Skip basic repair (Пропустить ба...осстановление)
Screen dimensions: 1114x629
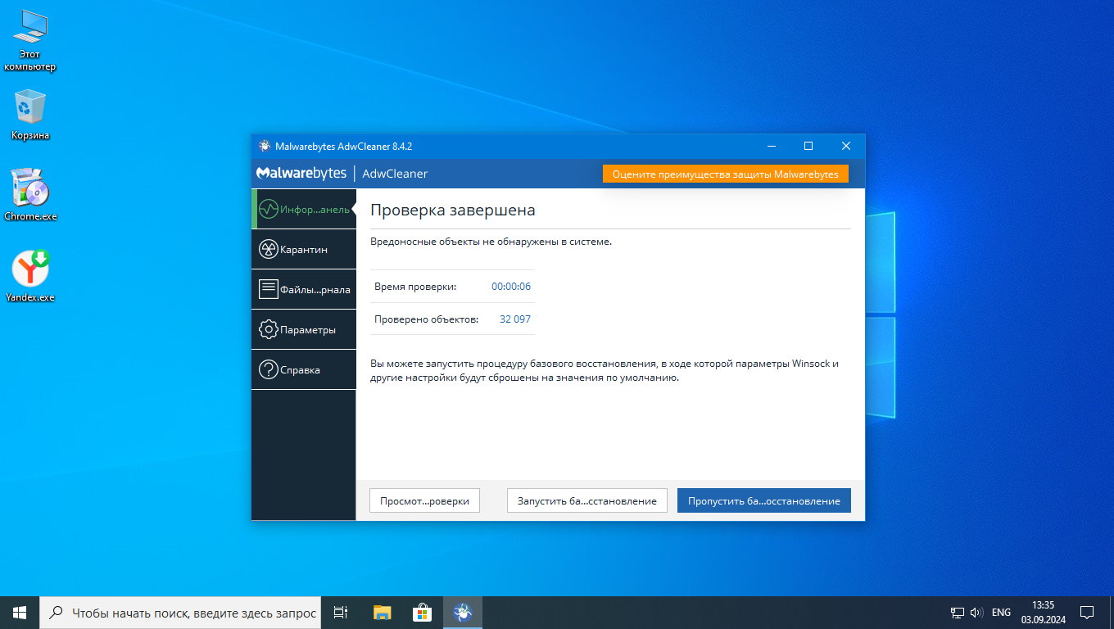764,500
